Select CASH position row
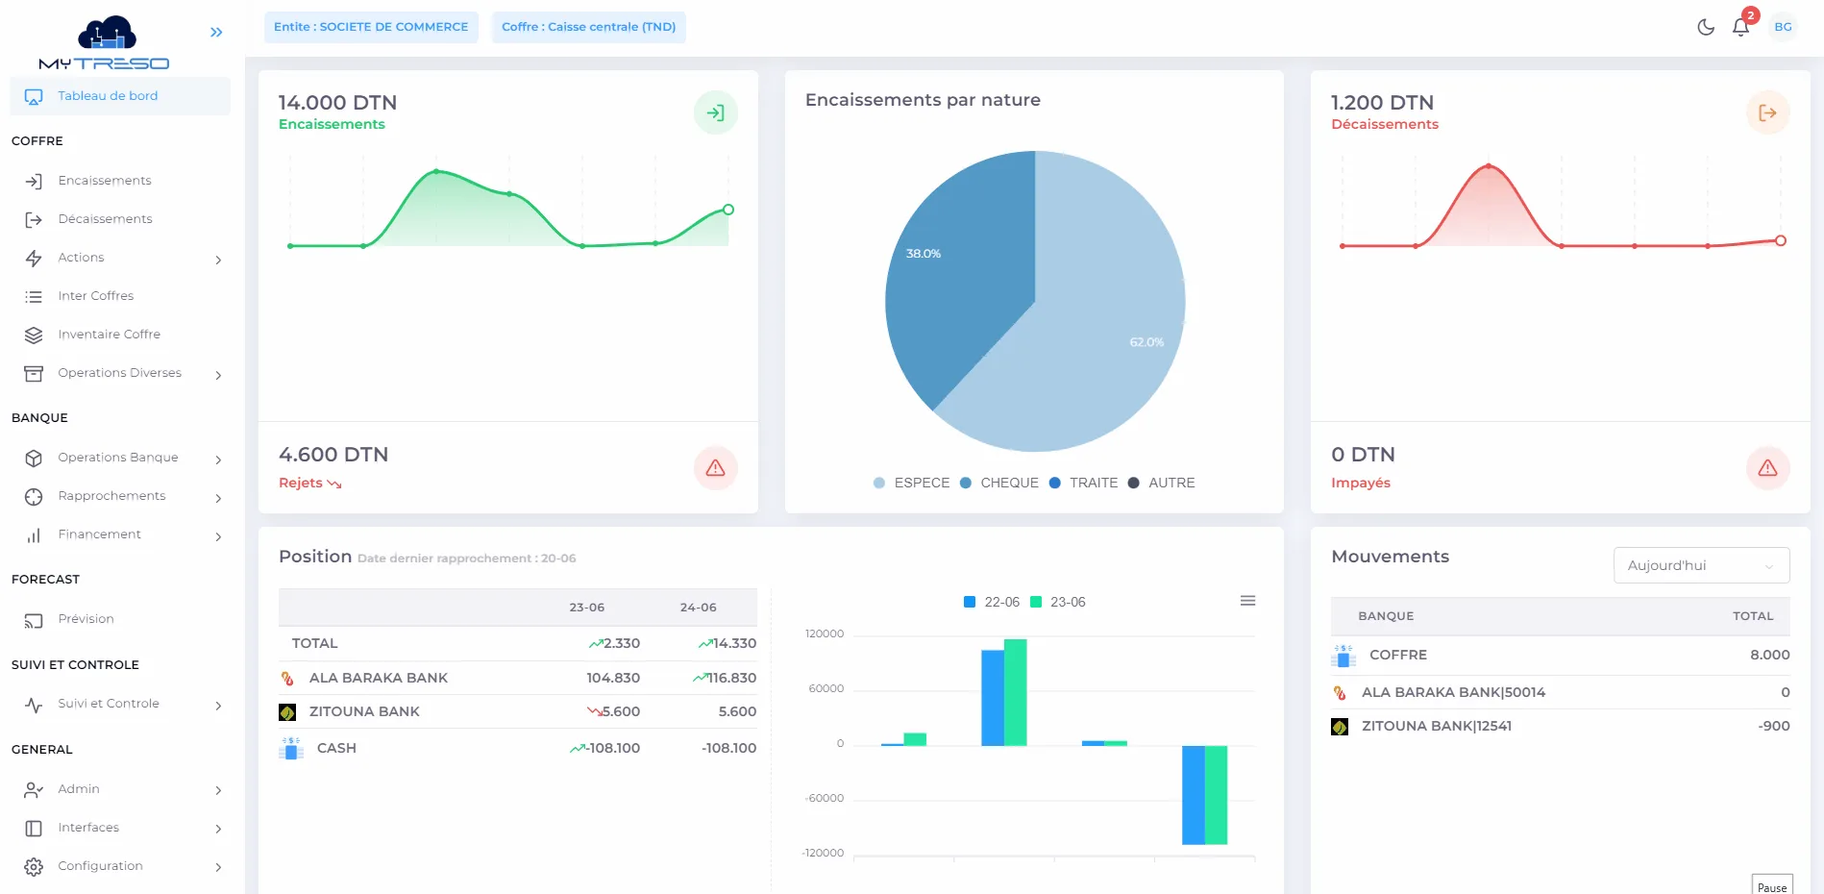The width and height of the screenshot is (1824, 894). pos(518,748)
